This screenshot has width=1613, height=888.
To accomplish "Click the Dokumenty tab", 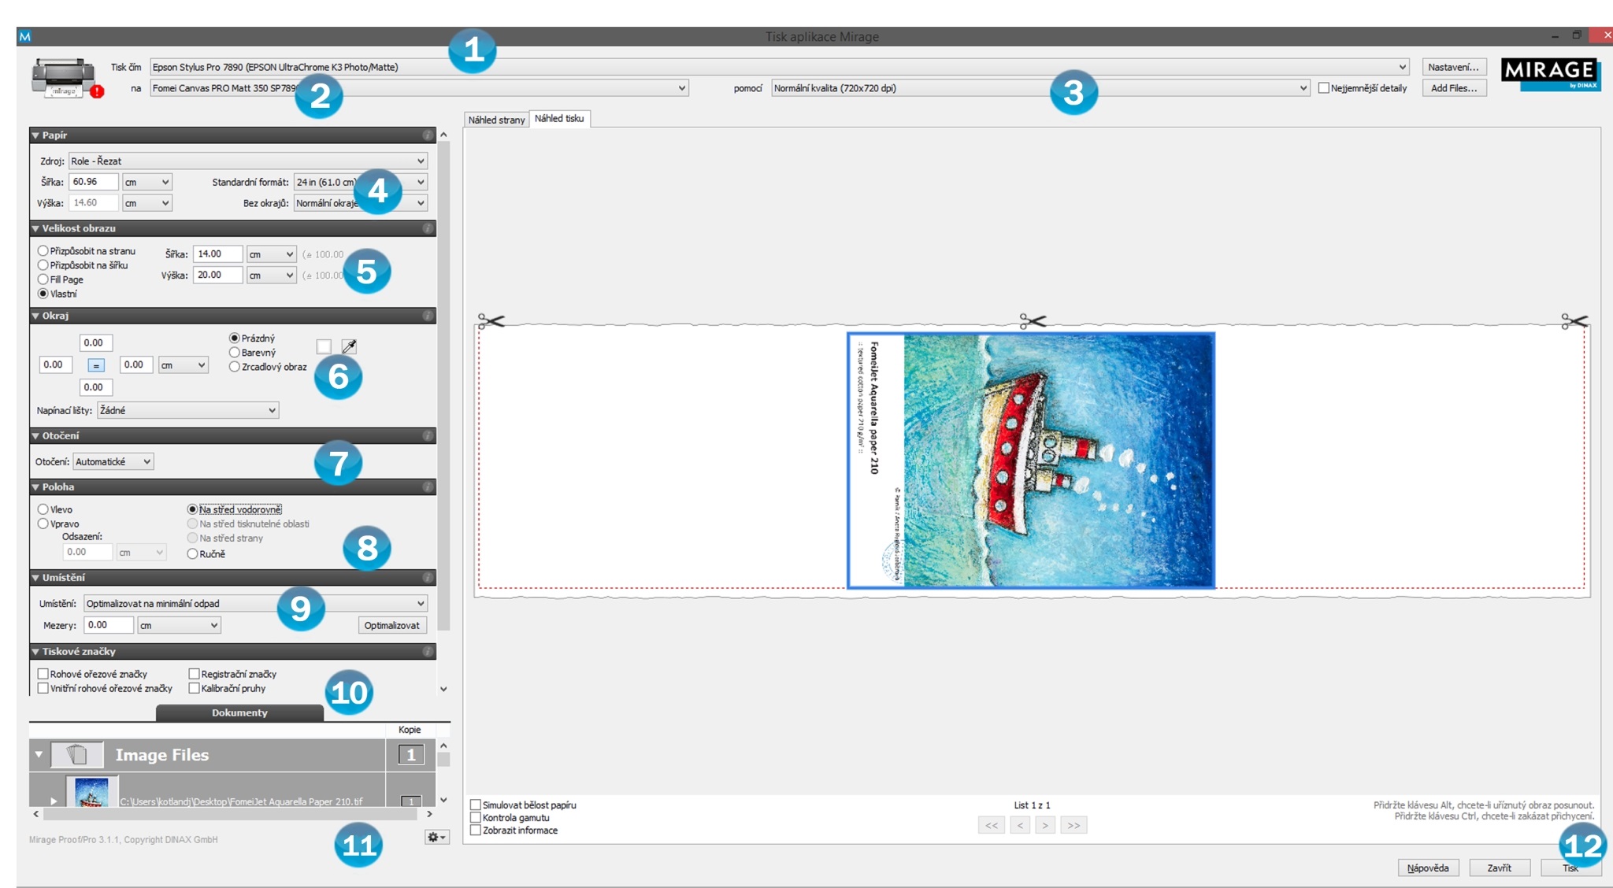I will coord(239,712).
